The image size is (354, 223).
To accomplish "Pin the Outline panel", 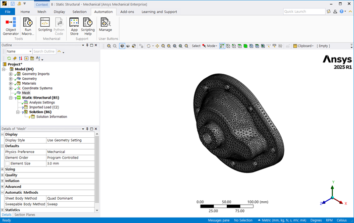I will coord(87,45).
